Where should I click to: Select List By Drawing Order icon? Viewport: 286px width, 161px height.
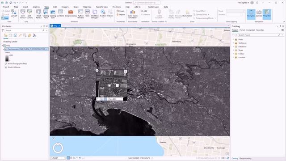coord(6,35)
